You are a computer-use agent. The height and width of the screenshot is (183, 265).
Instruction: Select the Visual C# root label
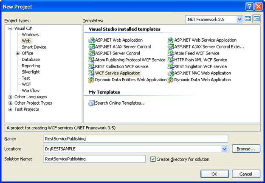click(x=23, y=29)
